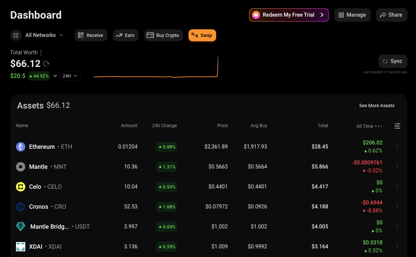Open the 24H timeframe dropdown
This screenshot has height=257, width=416.
tap(69, 76)
